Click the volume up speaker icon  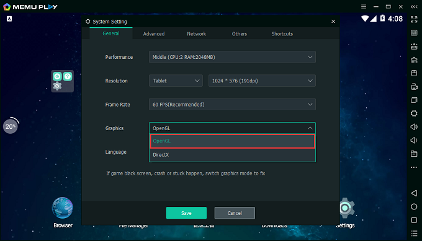(x=414, y=127)
